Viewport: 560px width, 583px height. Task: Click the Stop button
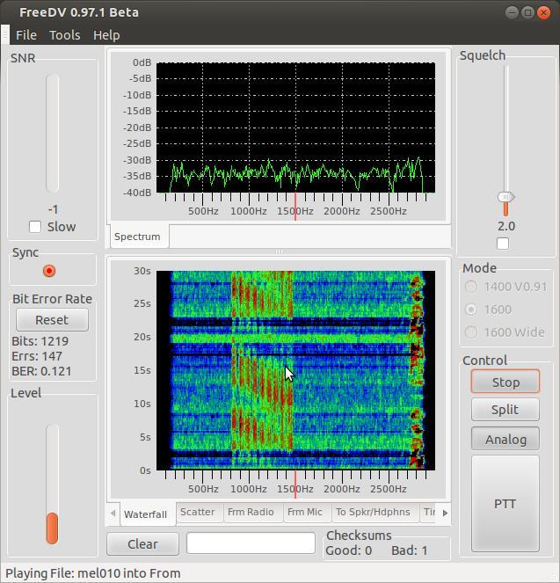[505, 382]
